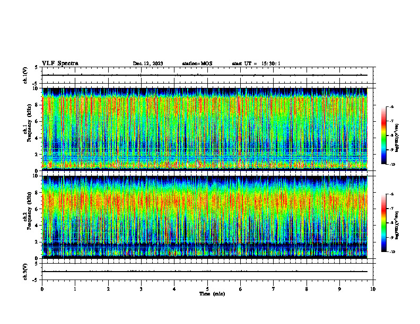Screen dimensions: 420x324
Task: Click time axis tick label "7"
Action: [x=274, y=289]
